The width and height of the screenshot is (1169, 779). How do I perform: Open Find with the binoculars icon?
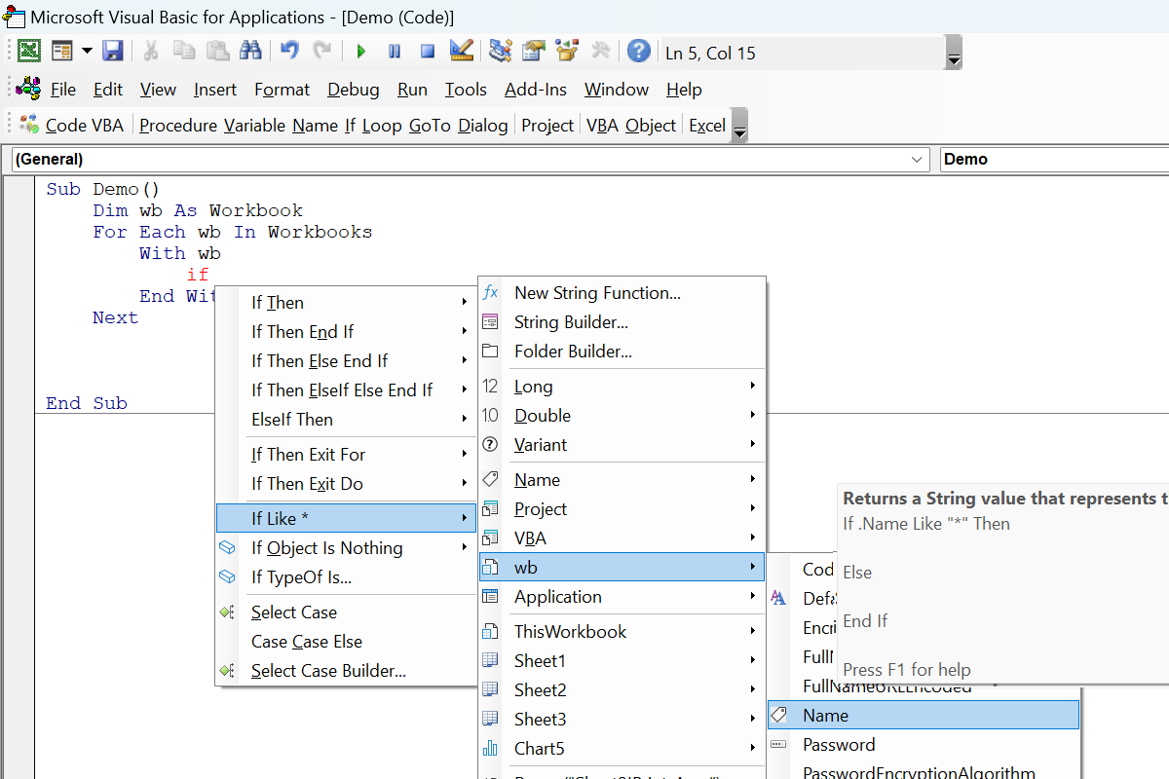(249, 52)
